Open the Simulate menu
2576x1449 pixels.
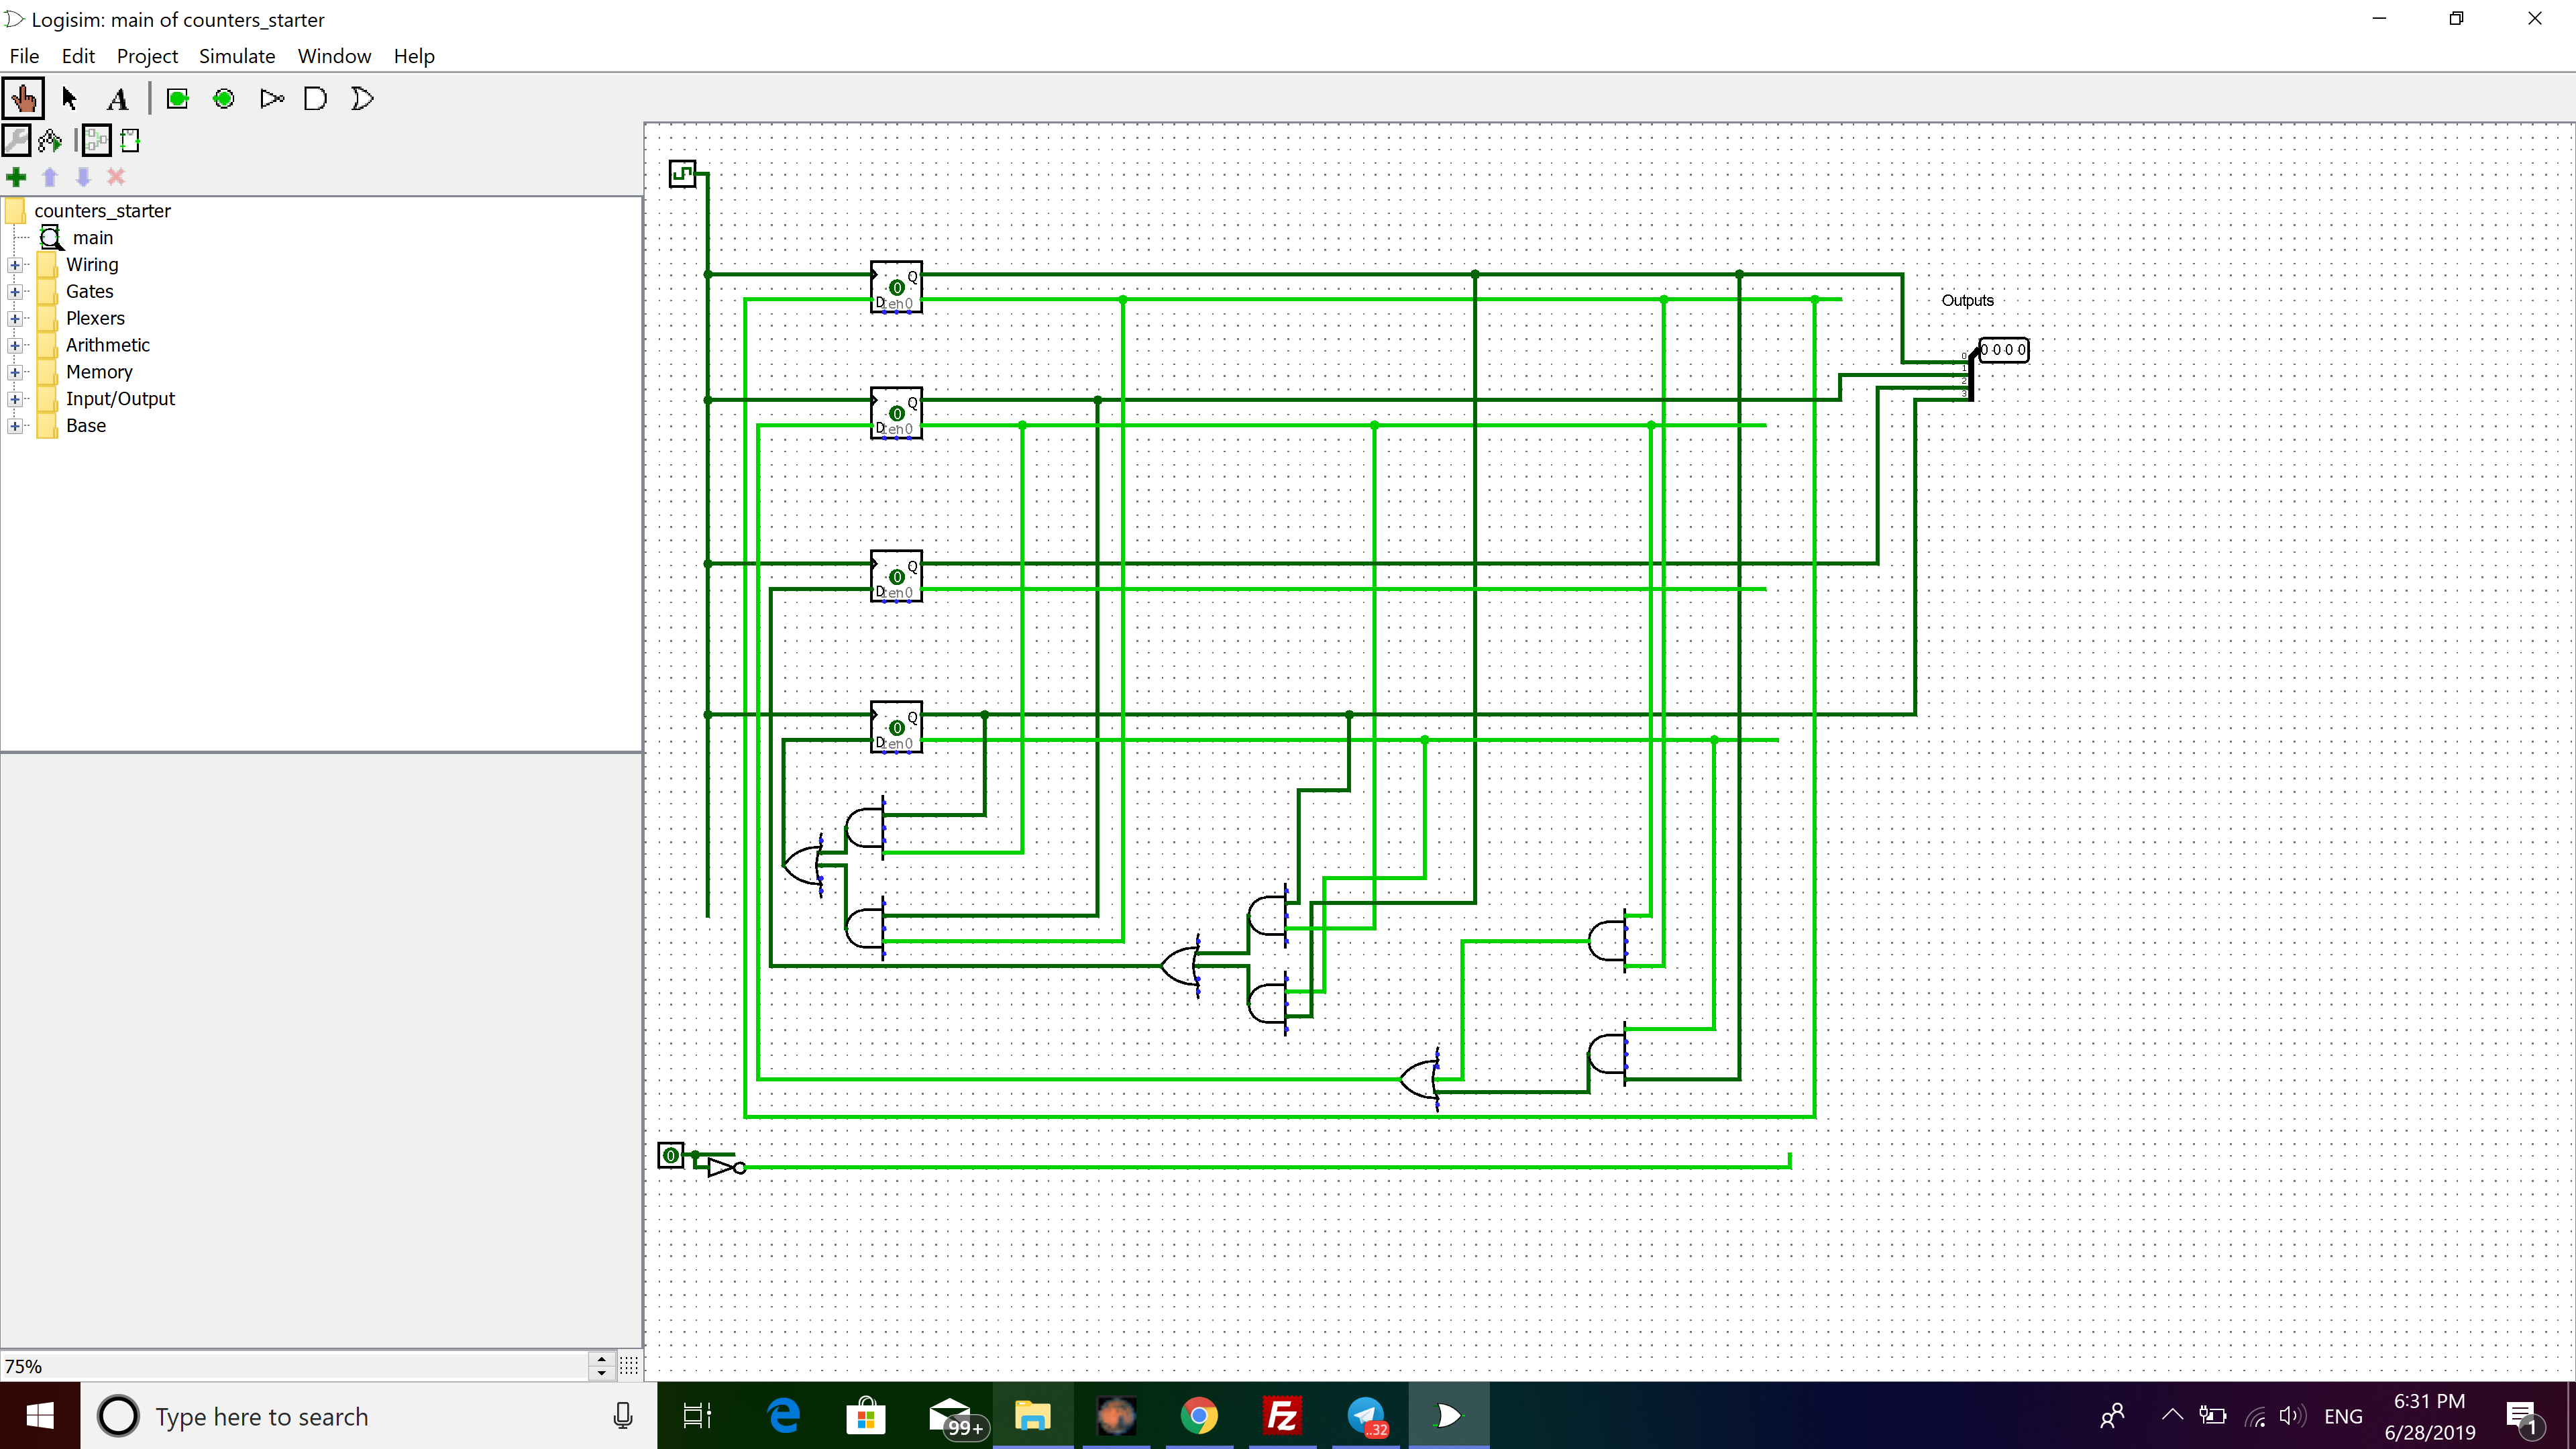click(x=235, y=55)
